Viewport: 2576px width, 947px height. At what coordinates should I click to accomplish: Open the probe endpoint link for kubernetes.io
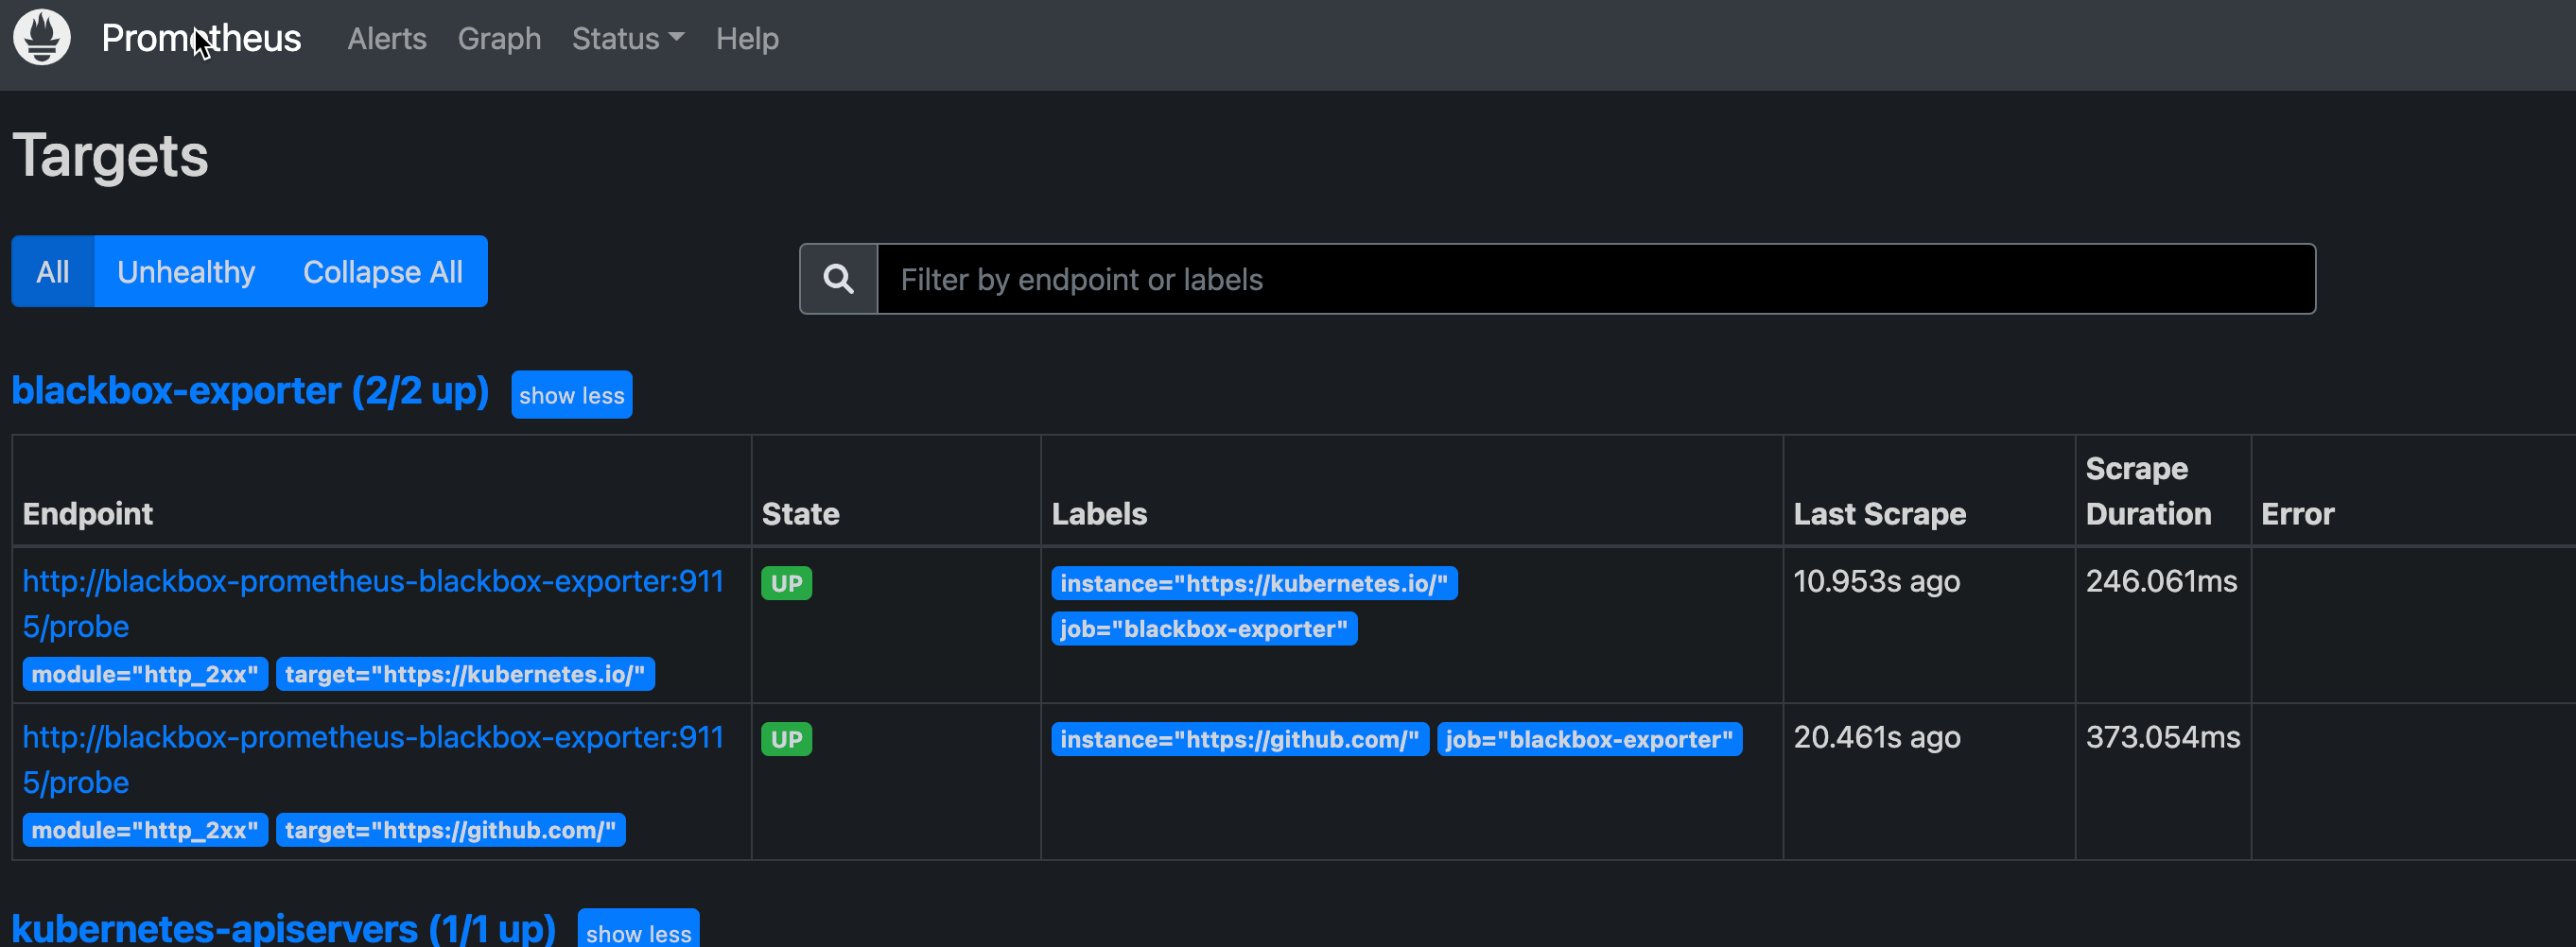click(373, 603)
